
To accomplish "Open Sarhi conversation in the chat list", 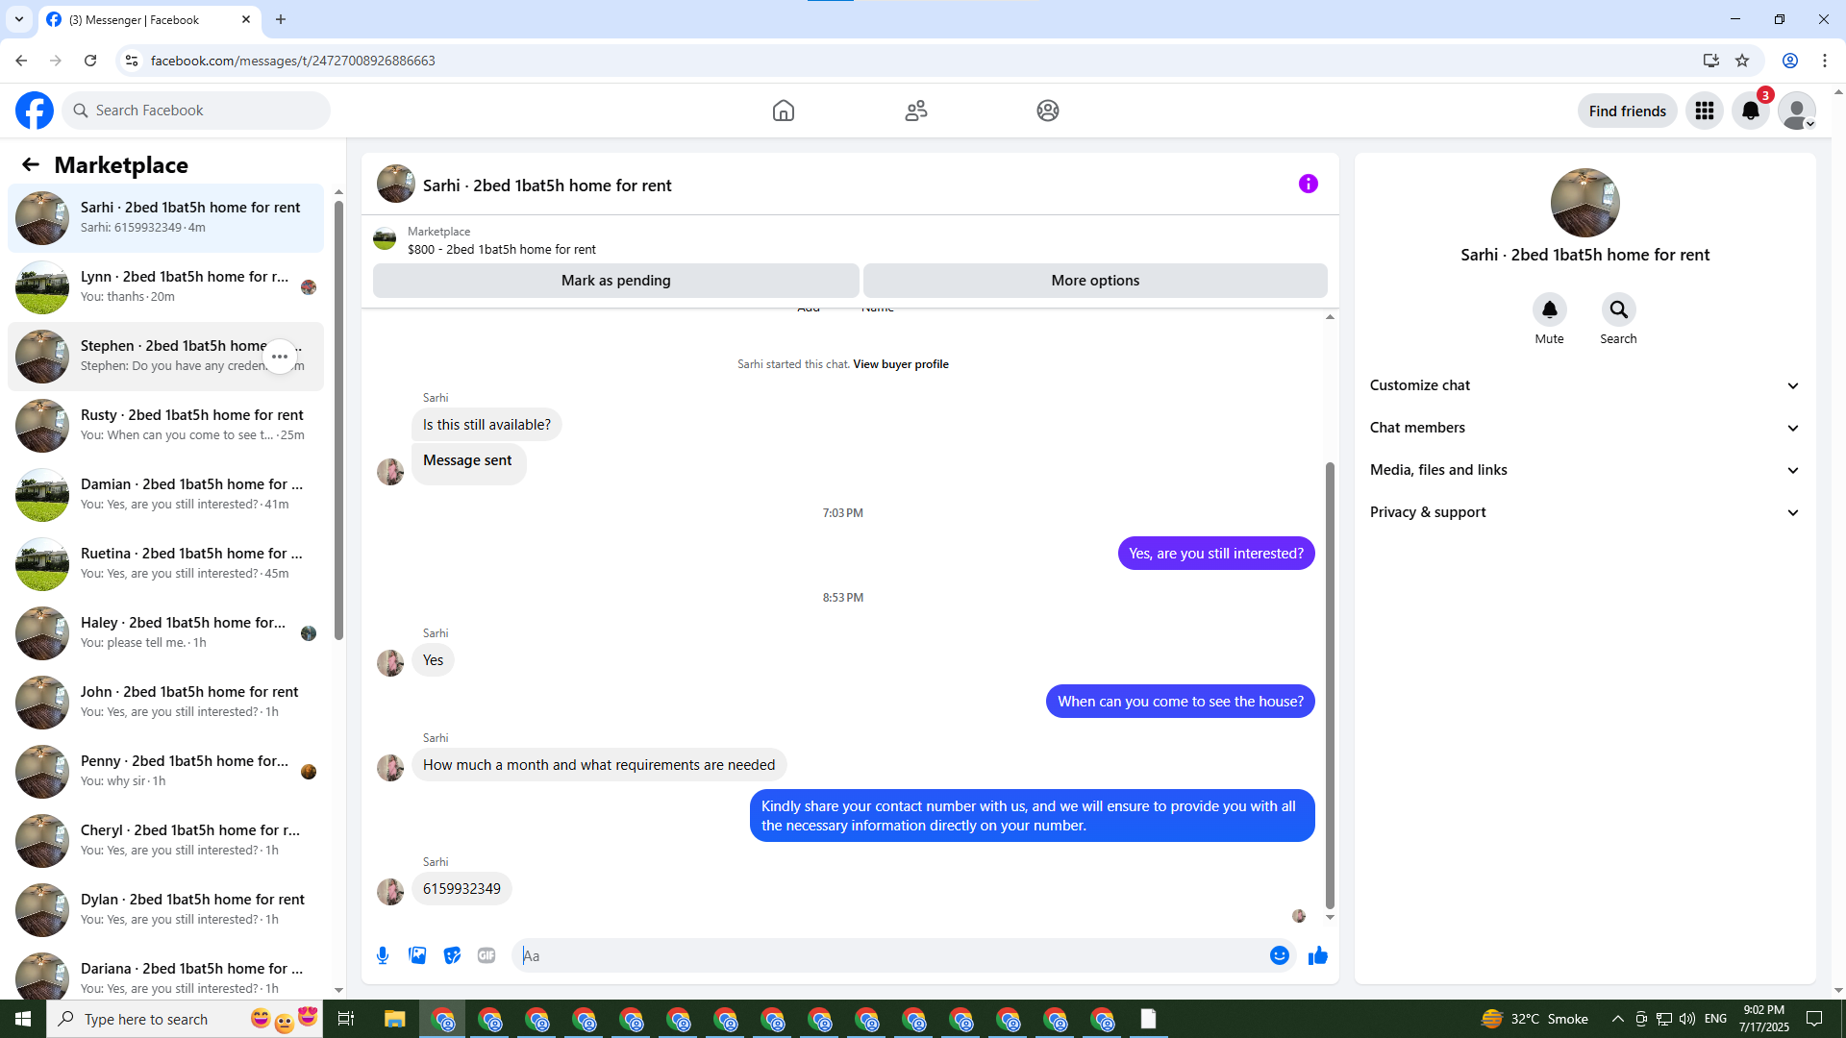I will 165,218.
